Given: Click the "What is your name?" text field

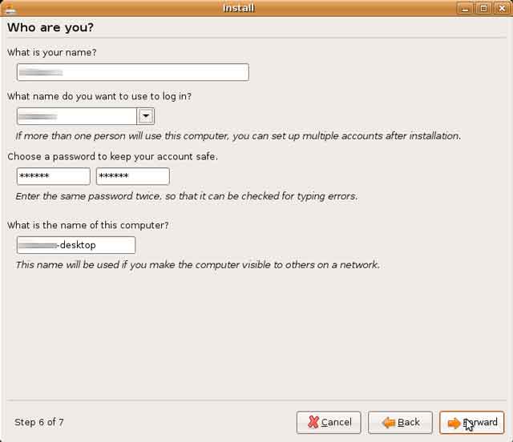Looking at the screenshot, I should tap(132, 72).
